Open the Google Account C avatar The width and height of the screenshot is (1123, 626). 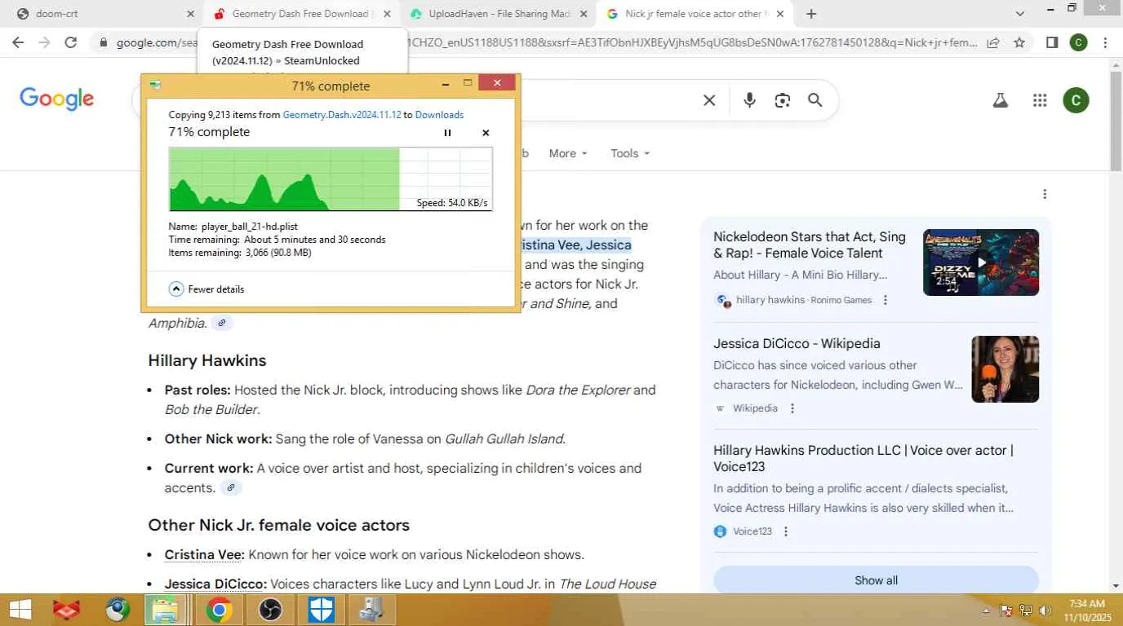(x=1076, y=100)
